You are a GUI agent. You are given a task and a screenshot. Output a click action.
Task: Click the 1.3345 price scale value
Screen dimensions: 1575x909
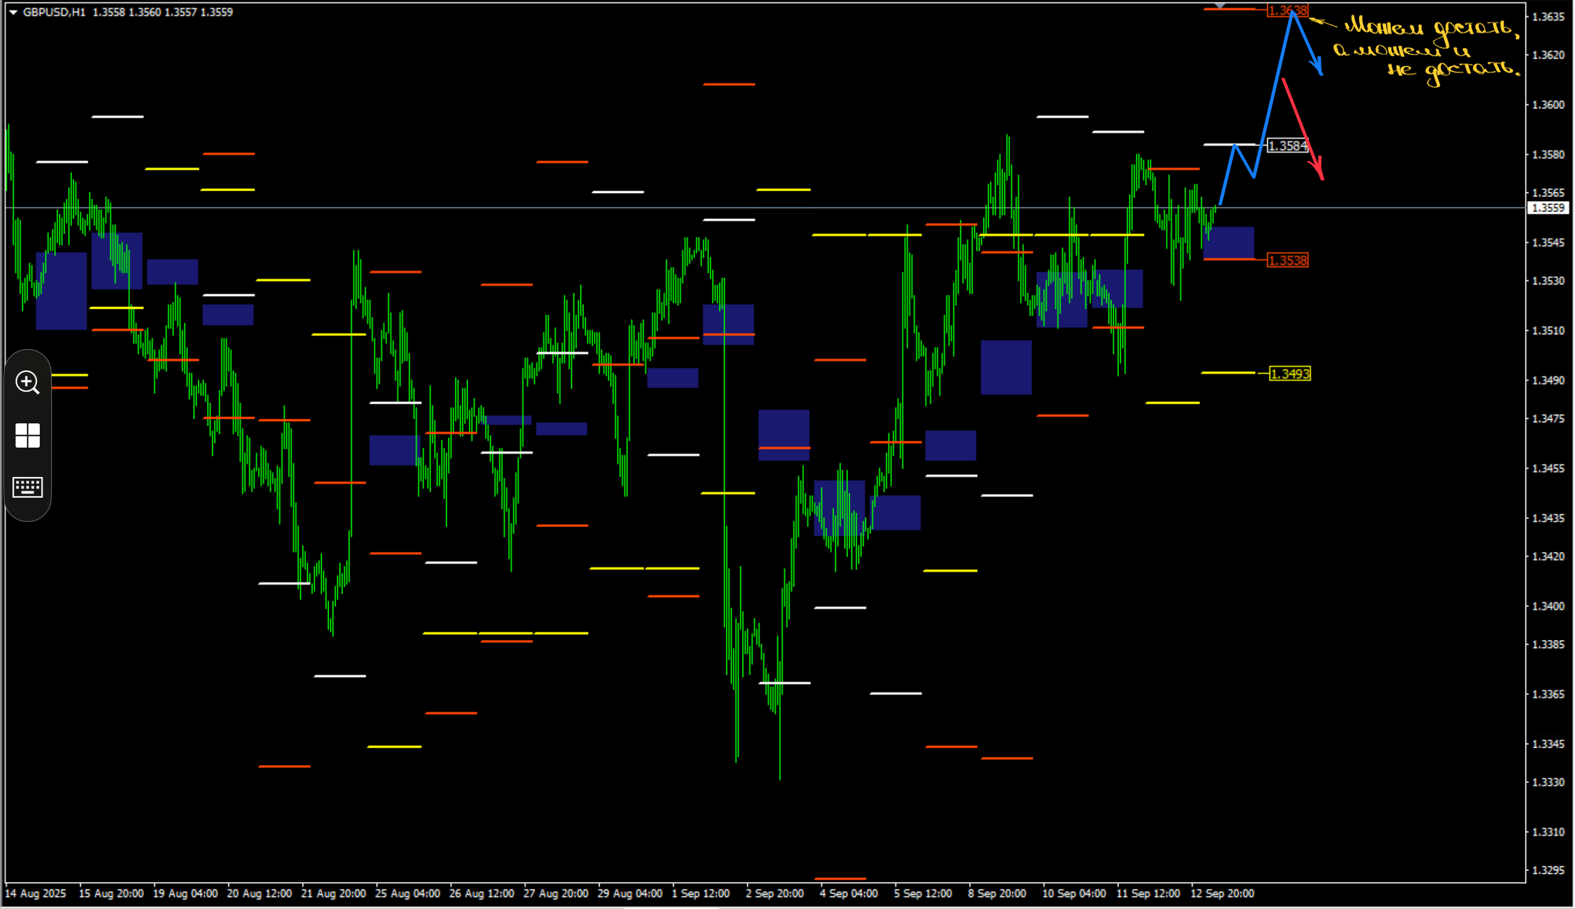click(x=1548, y=744)
